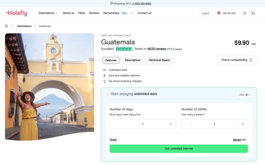The width and height of the screenshot is (265, 165).
Task: Click the eSIM quantity field showing 1
Action: 214,124
